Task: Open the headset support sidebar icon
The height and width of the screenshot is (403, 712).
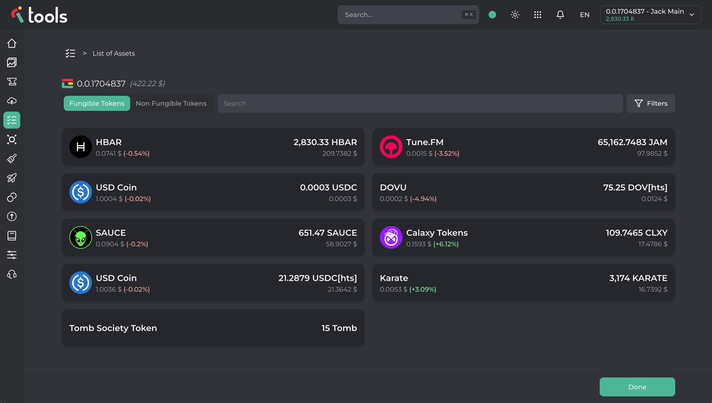Action: (x=12, y=274)
